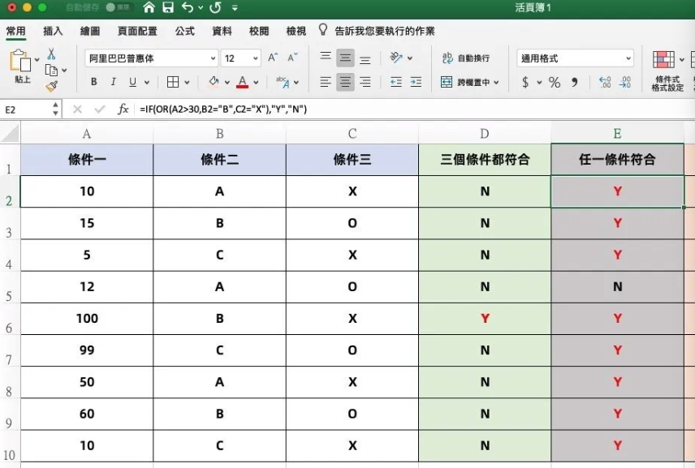
Task: Switch to the 繪圖 Draw tab
Action: [90, 31]
